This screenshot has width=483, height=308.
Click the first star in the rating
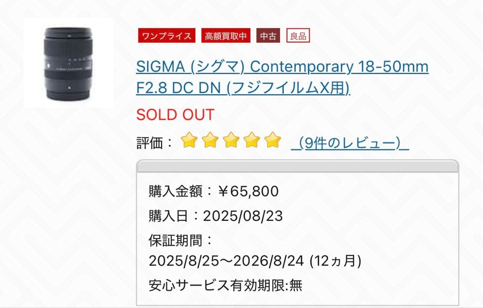click(x=190, y=140)
